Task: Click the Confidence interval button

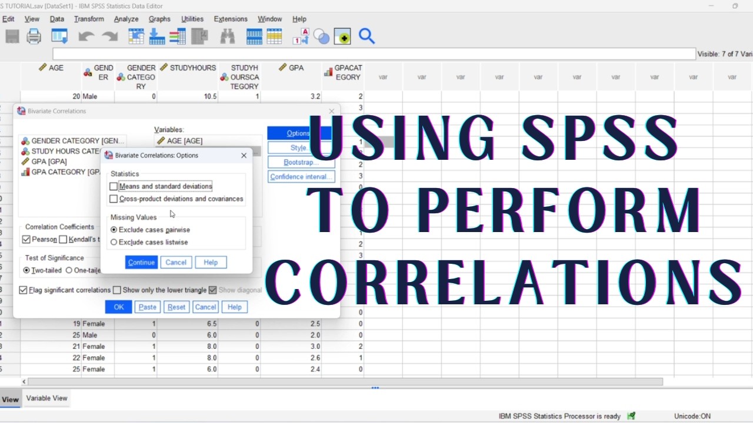Action: pos(301,177)
